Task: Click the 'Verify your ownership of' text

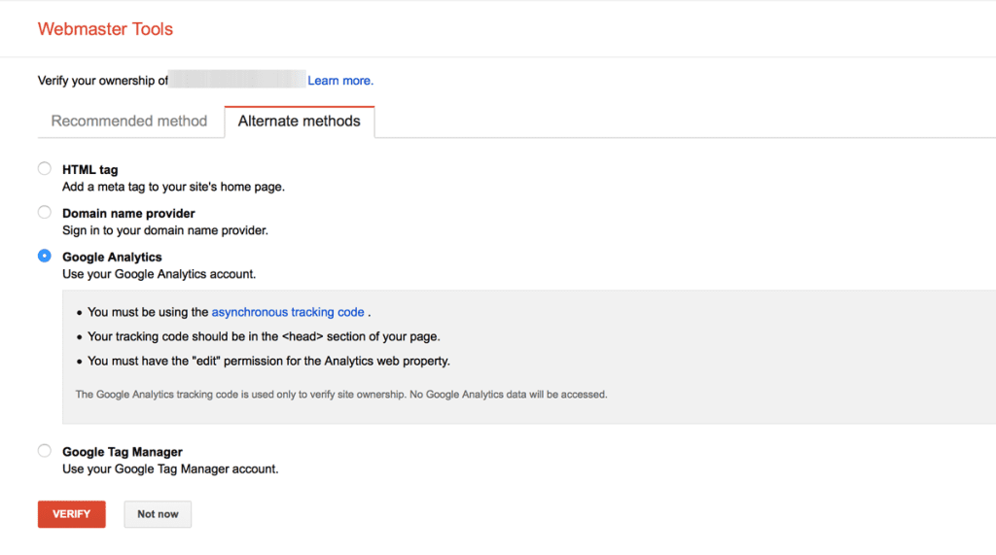Action: tap(103, 81)
